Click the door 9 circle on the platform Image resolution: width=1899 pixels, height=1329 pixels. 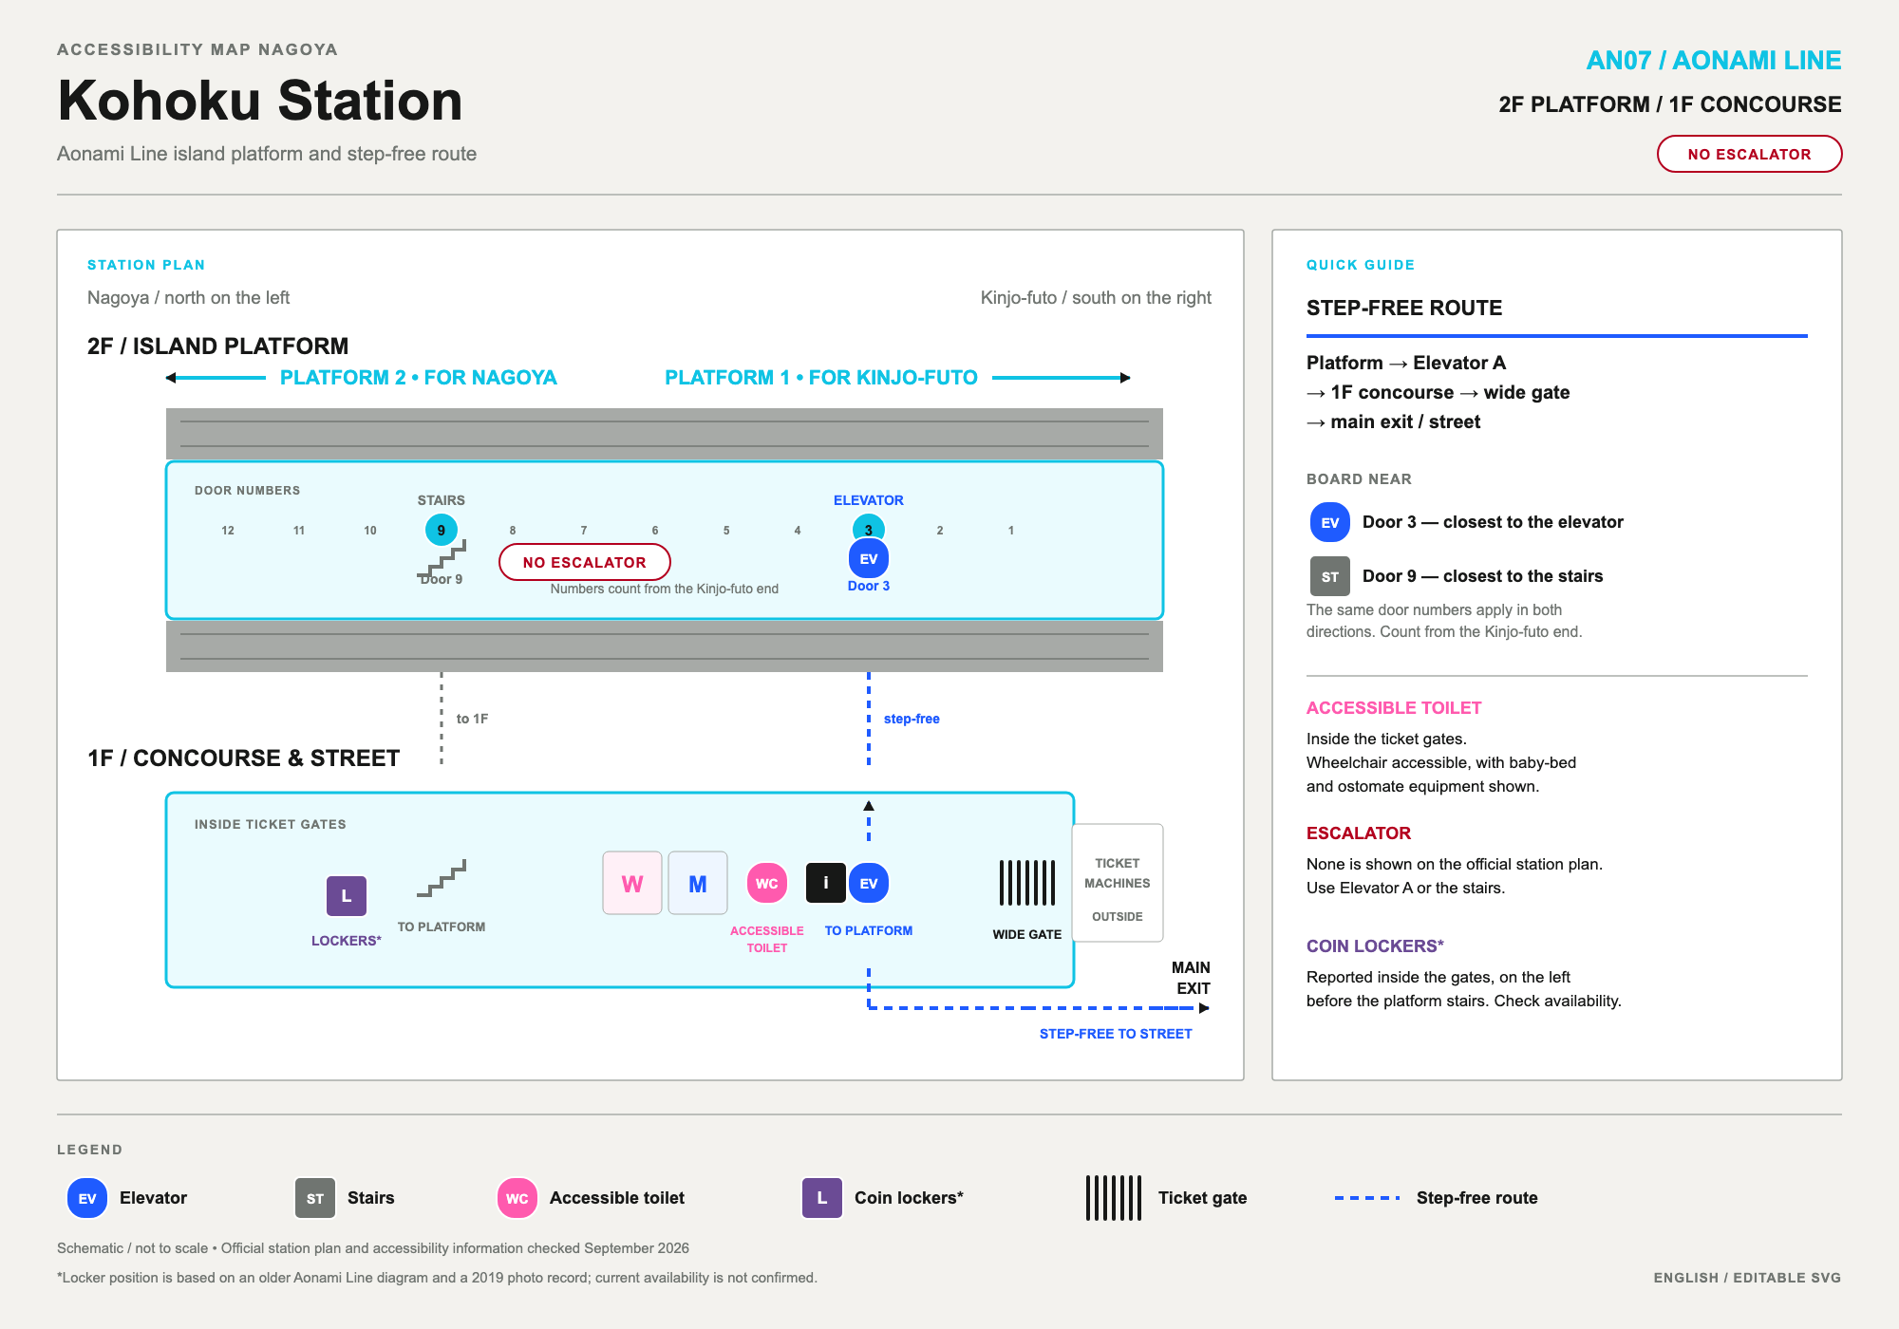[441, 530]
